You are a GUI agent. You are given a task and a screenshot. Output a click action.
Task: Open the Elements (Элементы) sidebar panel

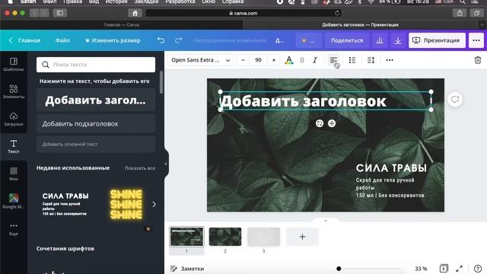click(14, 91)
